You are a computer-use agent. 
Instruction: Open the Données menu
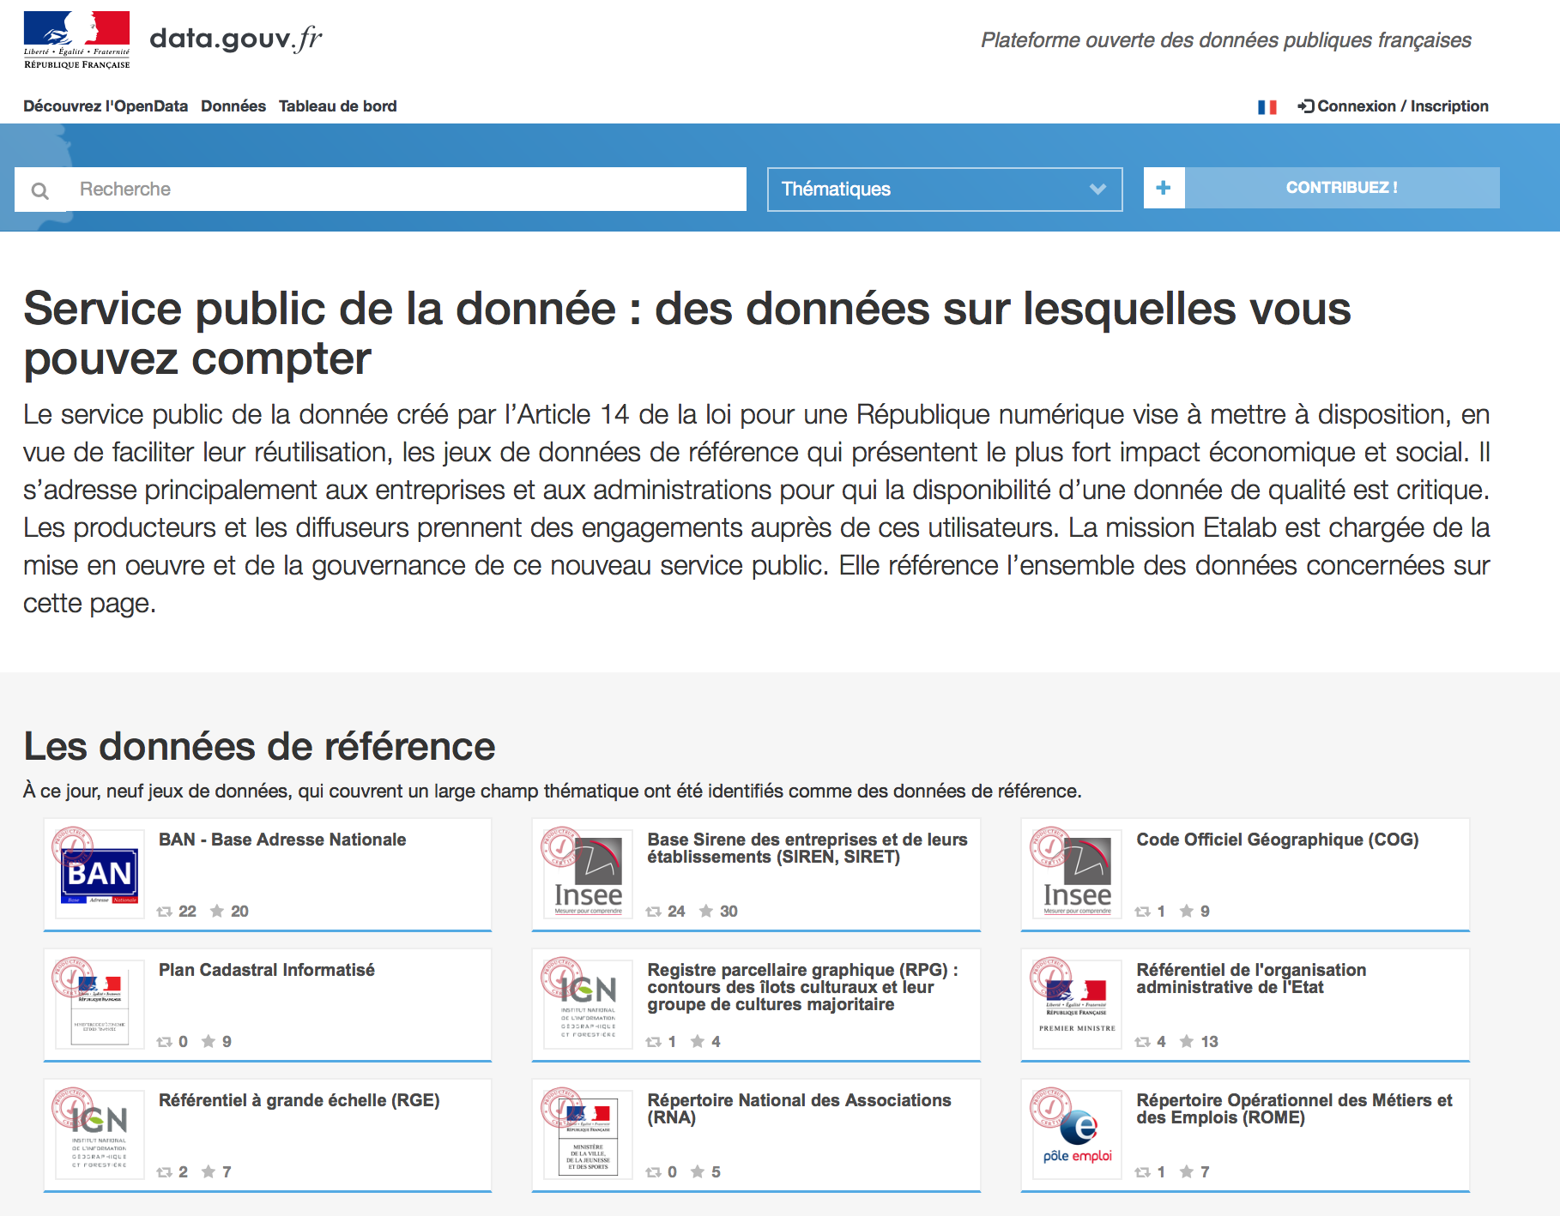(233, 106)
